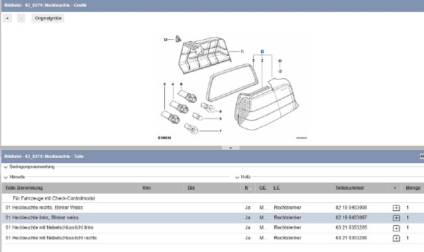Viewport: 424px width, 252px height.
Task: Zoom out the graphic with minus button
Action: pyautogui.click(x=21, y=18)
